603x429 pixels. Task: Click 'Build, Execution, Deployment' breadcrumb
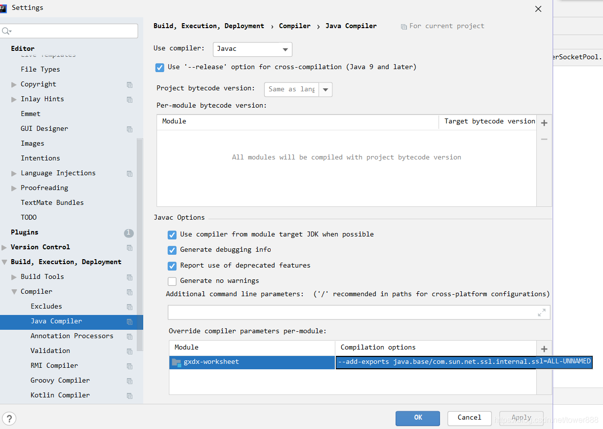[x=209, y=26]
